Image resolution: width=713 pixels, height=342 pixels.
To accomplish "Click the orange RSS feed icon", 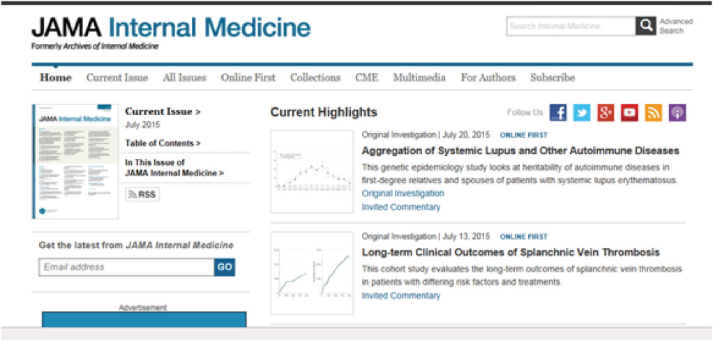I will (654, 113).
